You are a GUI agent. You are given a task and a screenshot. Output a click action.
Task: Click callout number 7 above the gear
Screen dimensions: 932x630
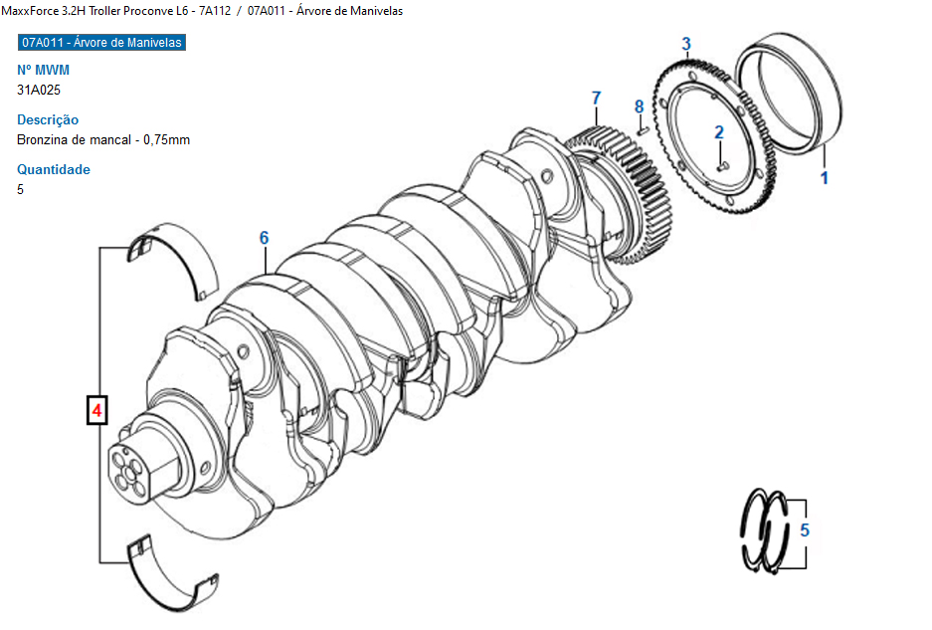(596, 98)
